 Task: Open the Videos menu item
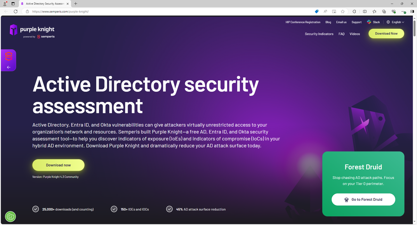[x=355, y=34]
